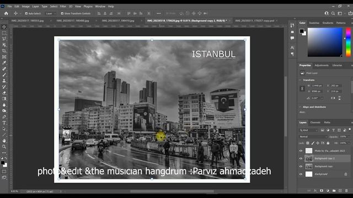The height and width of the screenshot is (198, 353).
Task: Open the Window menu
Action: point(100,7)
